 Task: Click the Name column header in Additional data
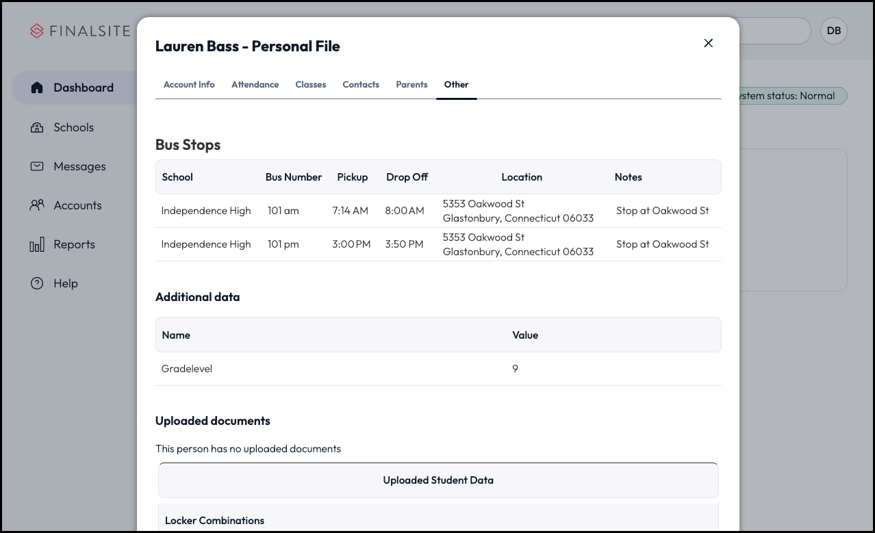[x=176, y=335]
